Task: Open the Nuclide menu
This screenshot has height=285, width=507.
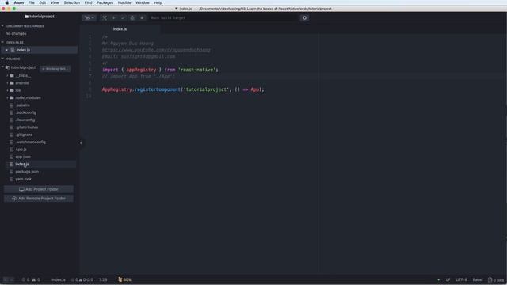Action: (x=124, y=2)
